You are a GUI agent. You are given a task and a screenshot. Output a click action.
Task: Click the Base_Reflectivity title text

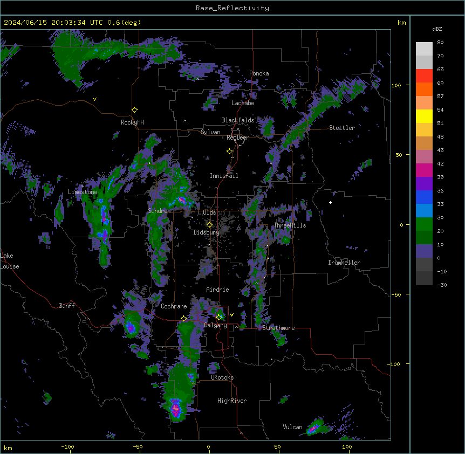(x=232, y=8)
